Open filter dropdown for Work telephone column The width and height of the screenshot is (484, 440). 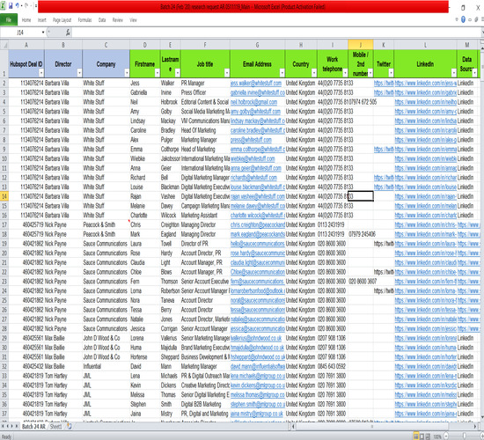click(x=345, y=73)
